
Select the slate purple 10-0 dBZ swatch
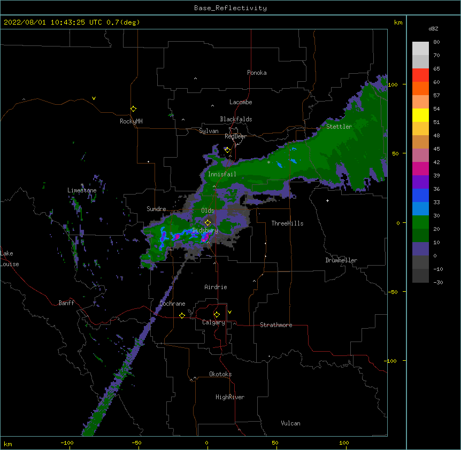point(420,249)
